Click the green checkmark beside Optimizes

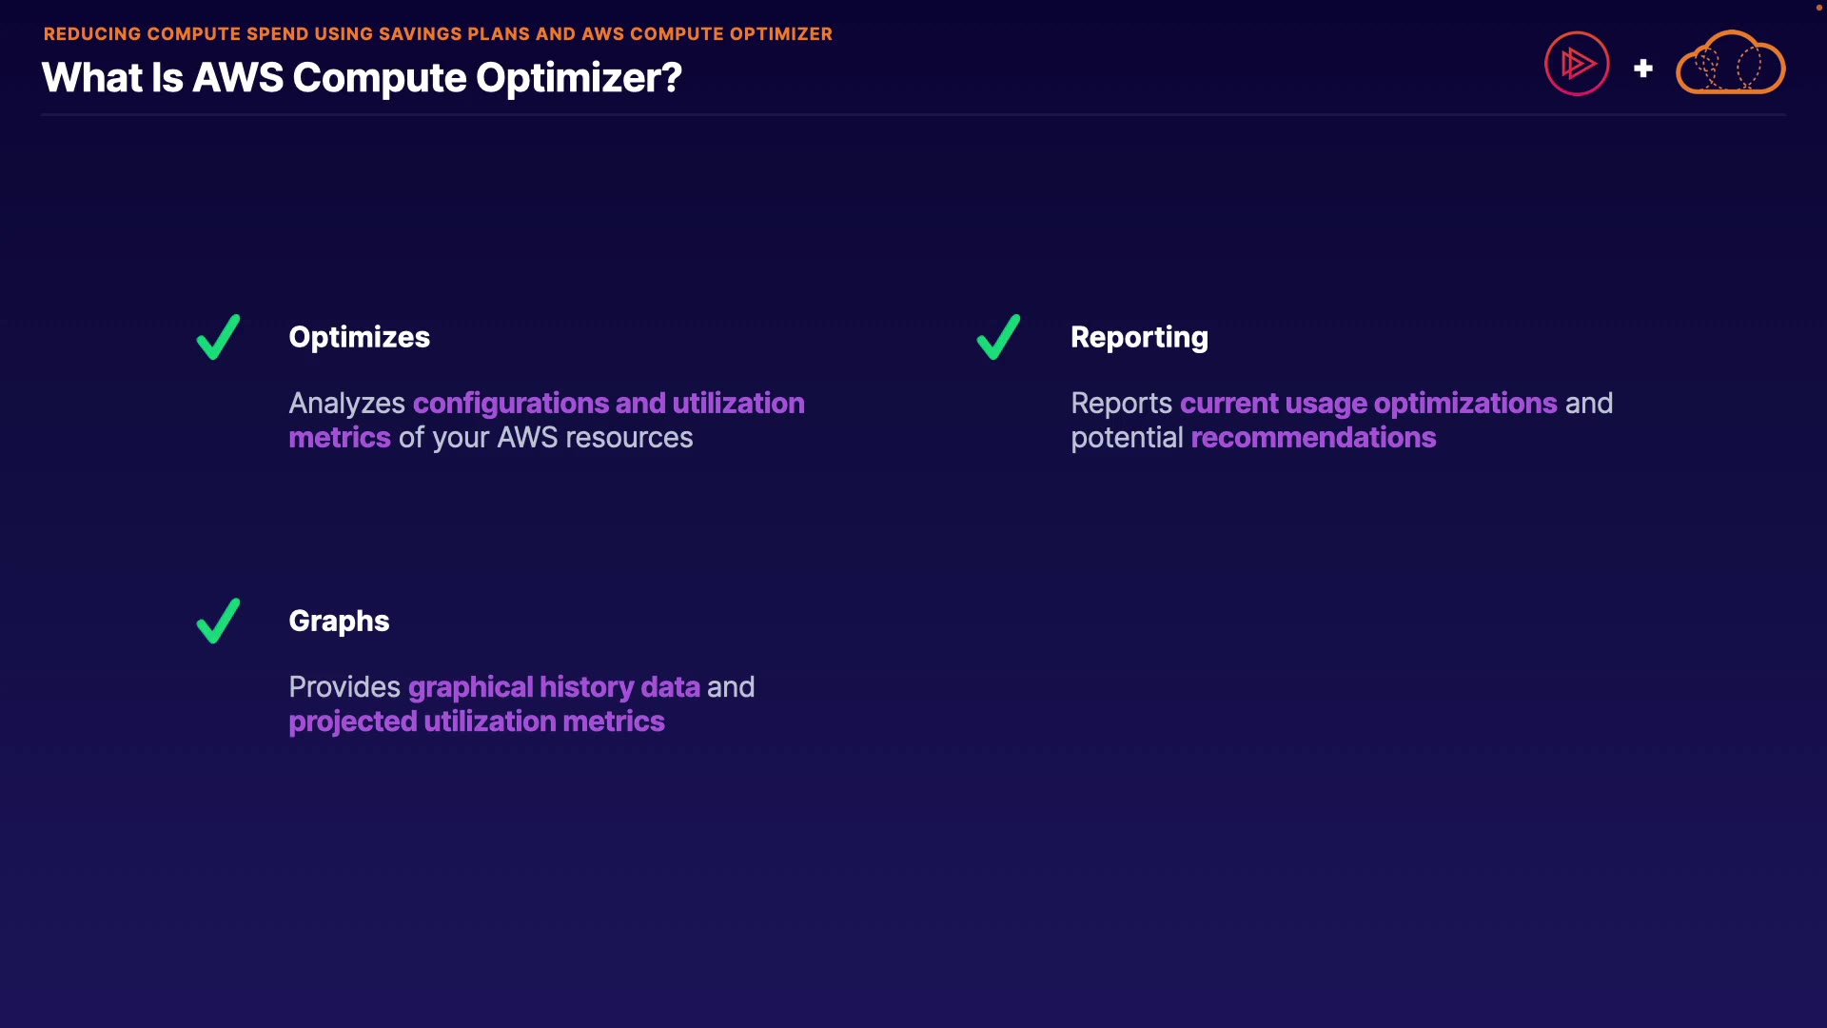218,337
